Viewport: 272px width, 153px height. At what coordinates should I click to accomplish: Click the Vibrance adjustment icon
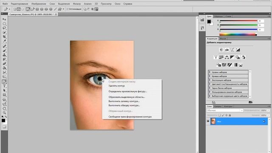coord(215,57)
